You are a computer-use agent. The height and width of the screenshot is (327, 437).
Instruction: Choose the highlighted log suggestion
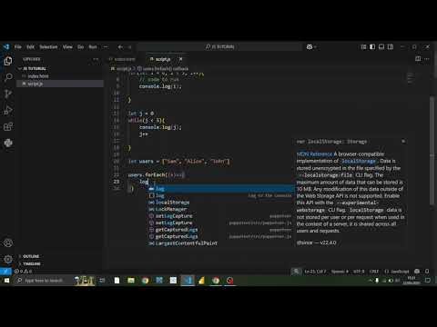[220, 189]
